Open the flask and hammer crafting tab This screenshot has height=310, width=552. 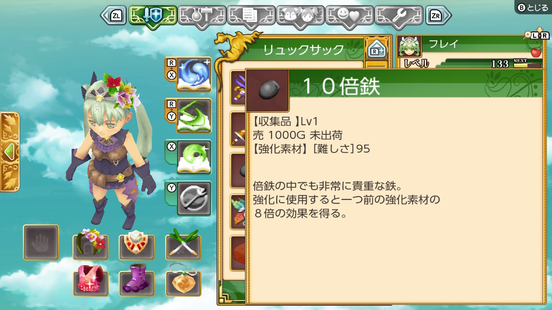202,16
